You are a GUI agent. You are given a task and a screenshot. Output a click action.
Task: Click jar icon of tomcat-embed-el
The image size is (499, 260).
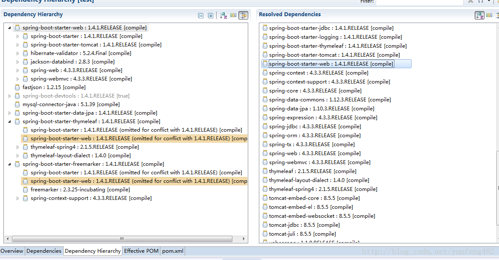(x=265, y=207)
